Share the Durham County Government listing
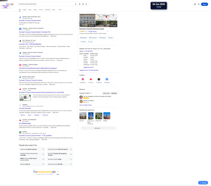 [x=83, y=42]
